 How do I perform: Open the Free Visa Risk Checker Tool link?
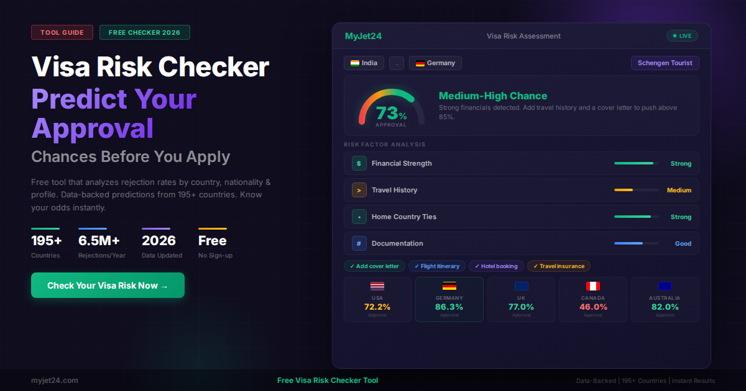tap(328, 380)
